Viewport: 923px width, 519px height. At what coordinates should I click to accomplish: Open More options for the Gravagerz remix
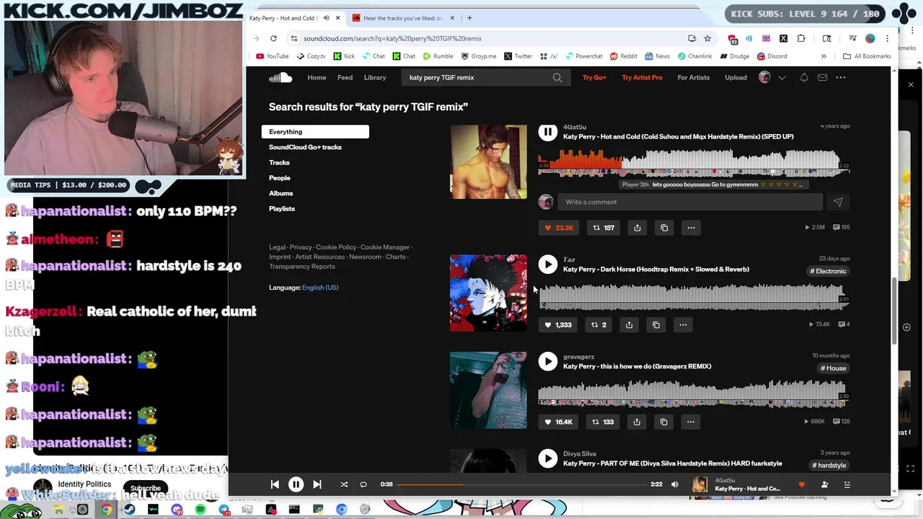point(690,422)
